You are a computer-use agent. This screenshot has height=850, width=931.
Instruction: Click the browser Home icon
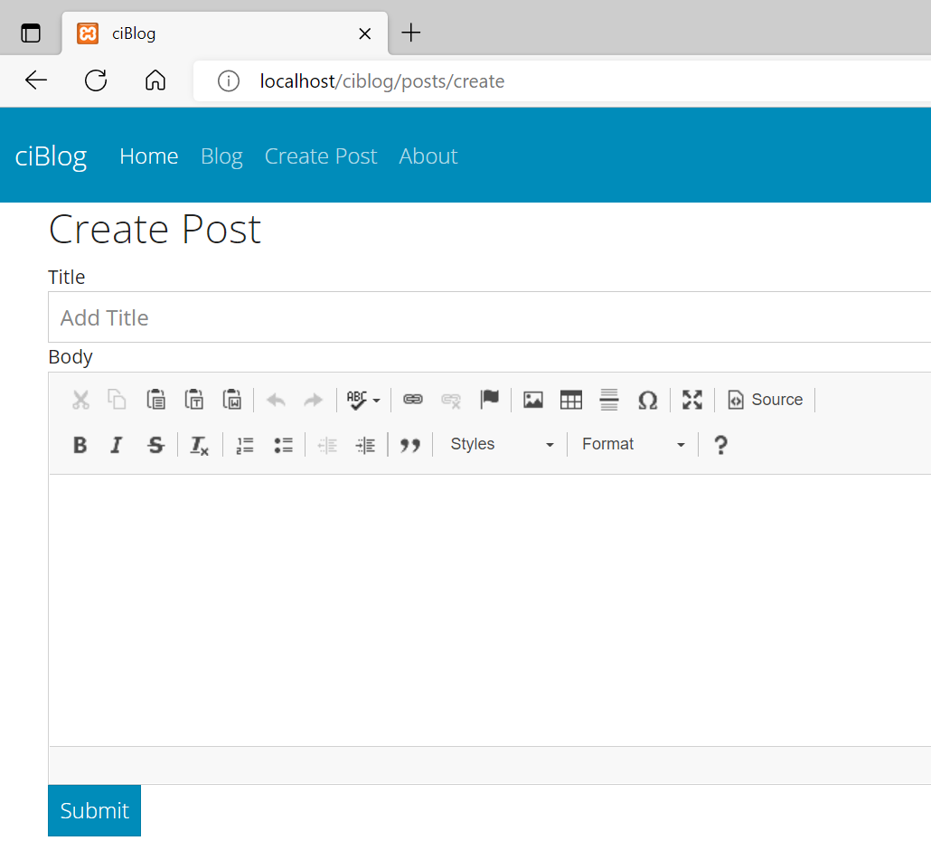[155, 80]
